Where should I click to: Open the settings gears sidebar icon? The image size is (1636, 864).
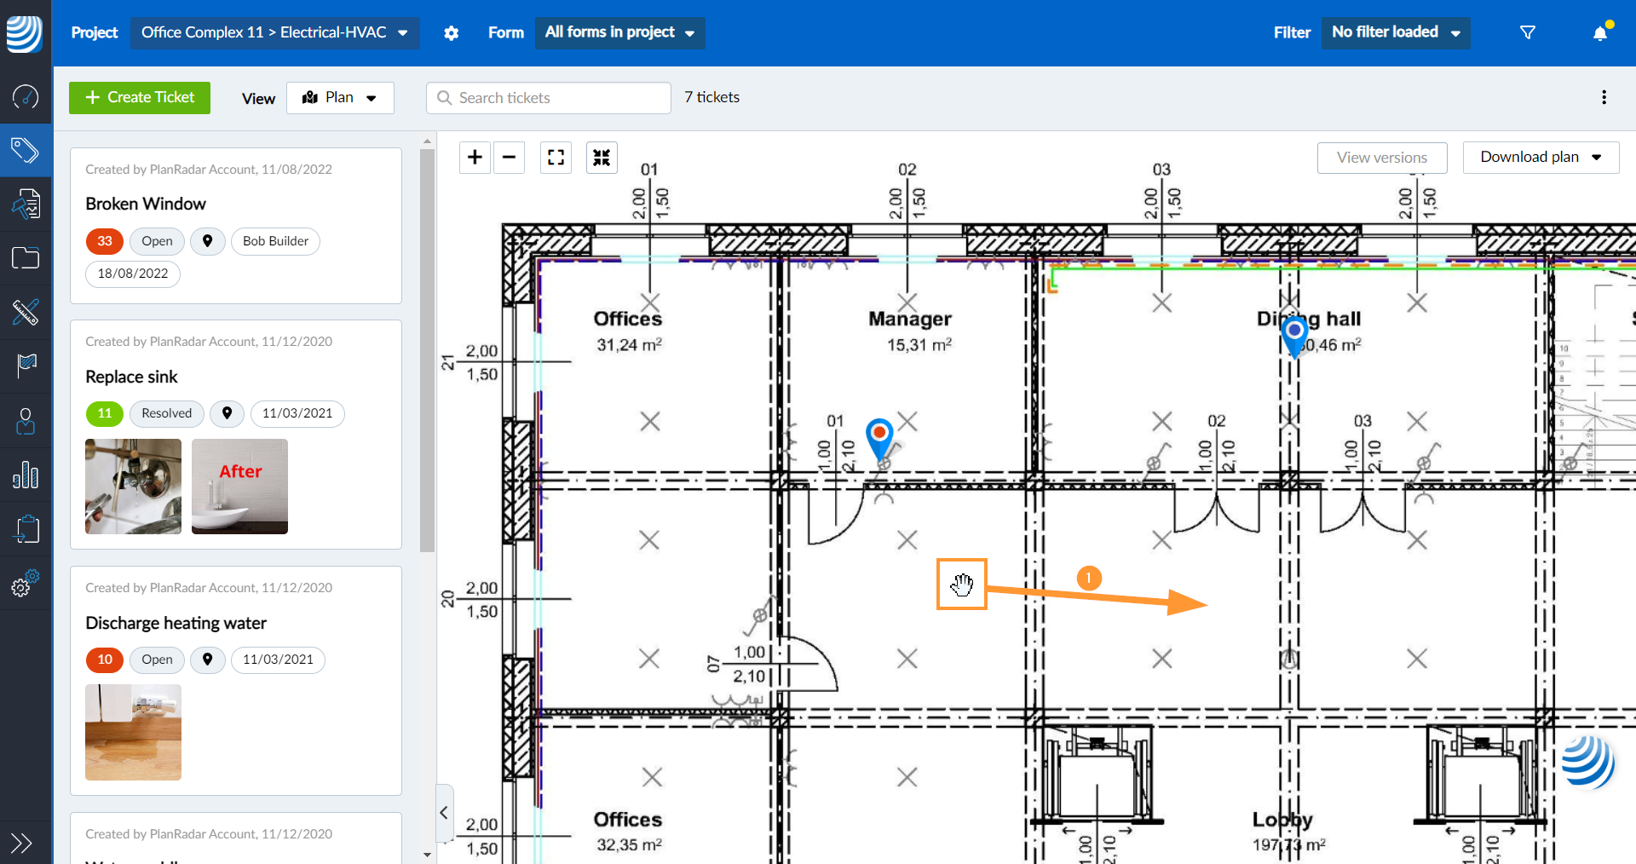(x=26, y=583)
